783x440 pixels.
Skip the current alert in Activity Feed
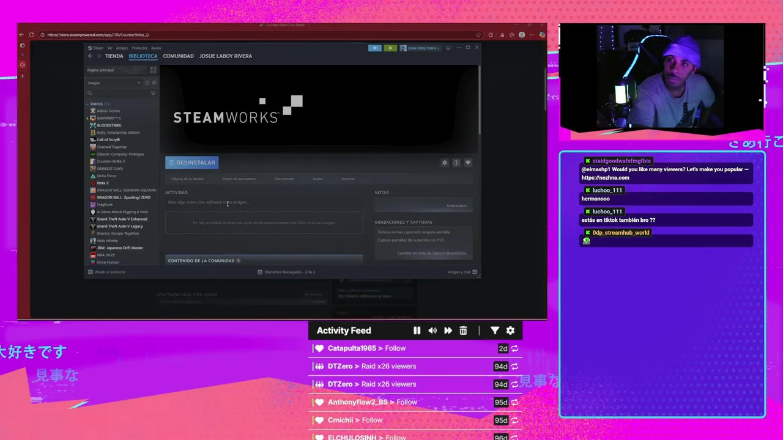tap(448, 331)
